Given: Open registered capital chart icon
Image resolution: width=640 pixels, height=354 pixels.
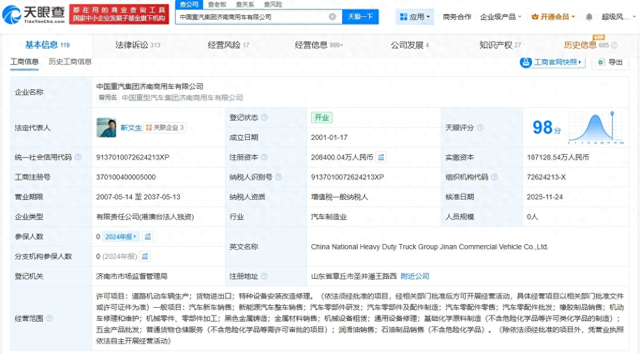Looking at the screenshot, I should 381,157.
